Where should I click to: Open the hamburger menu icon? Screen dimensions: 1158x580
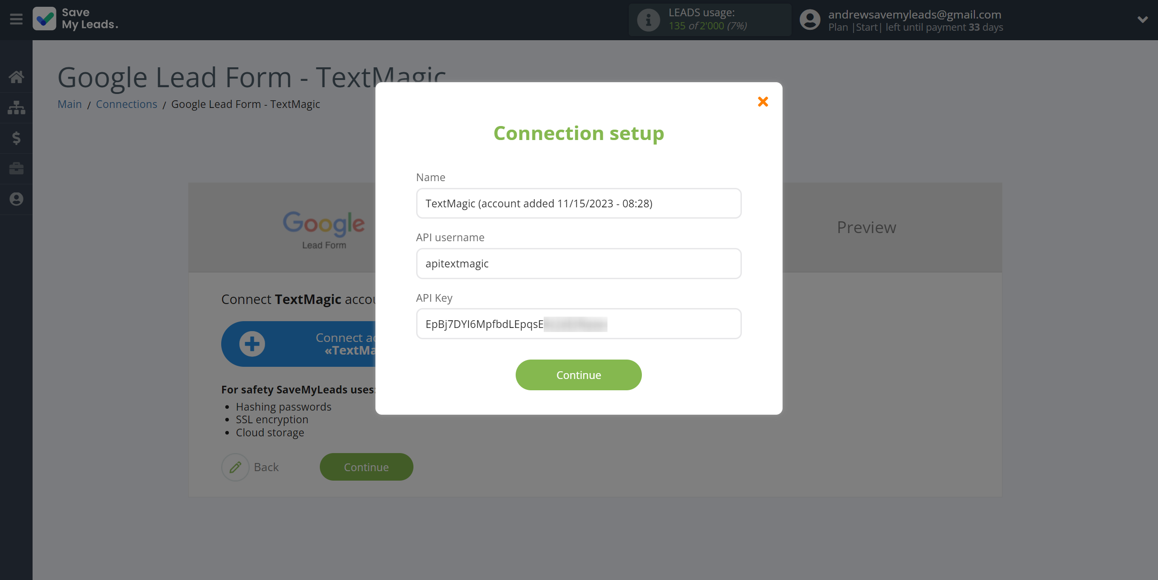tap(16, 19)
